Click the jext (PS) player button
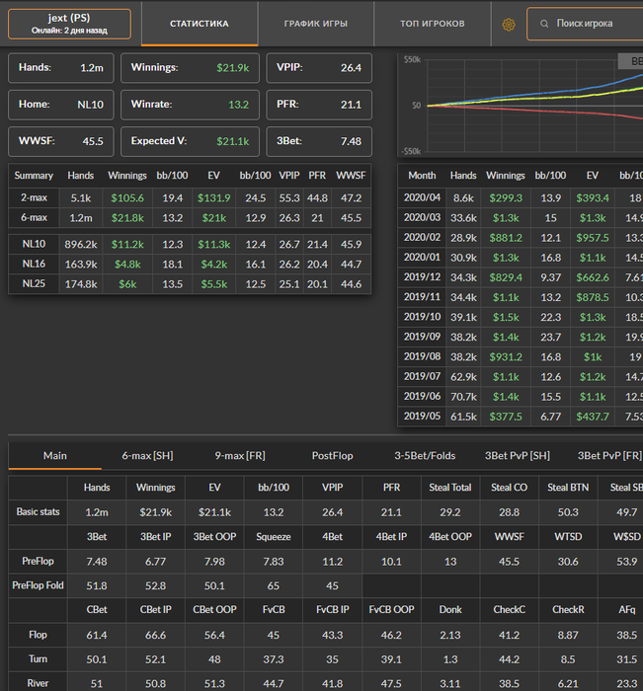 click(x=69, y=24)
